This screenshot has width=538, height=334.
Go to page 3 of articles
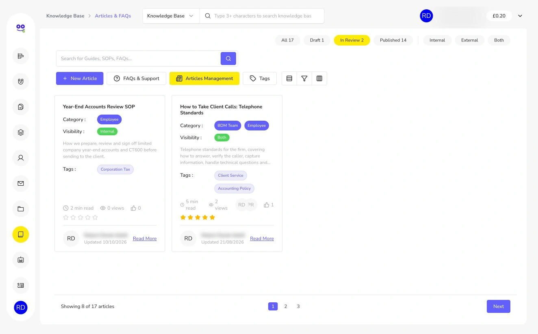tap(298, 306)
